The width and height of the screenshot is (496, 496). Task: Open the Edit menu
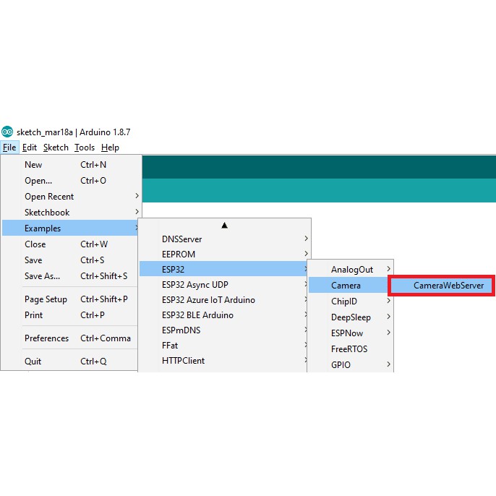30,147
